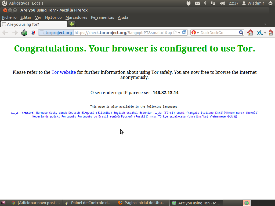Click the IP address 146.82.13.14 text

(165, 93)
